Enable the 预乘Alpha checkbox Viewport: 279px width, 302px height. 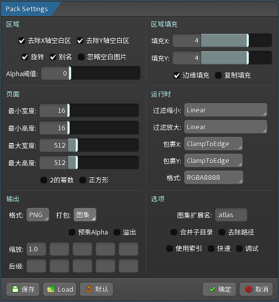72,233
